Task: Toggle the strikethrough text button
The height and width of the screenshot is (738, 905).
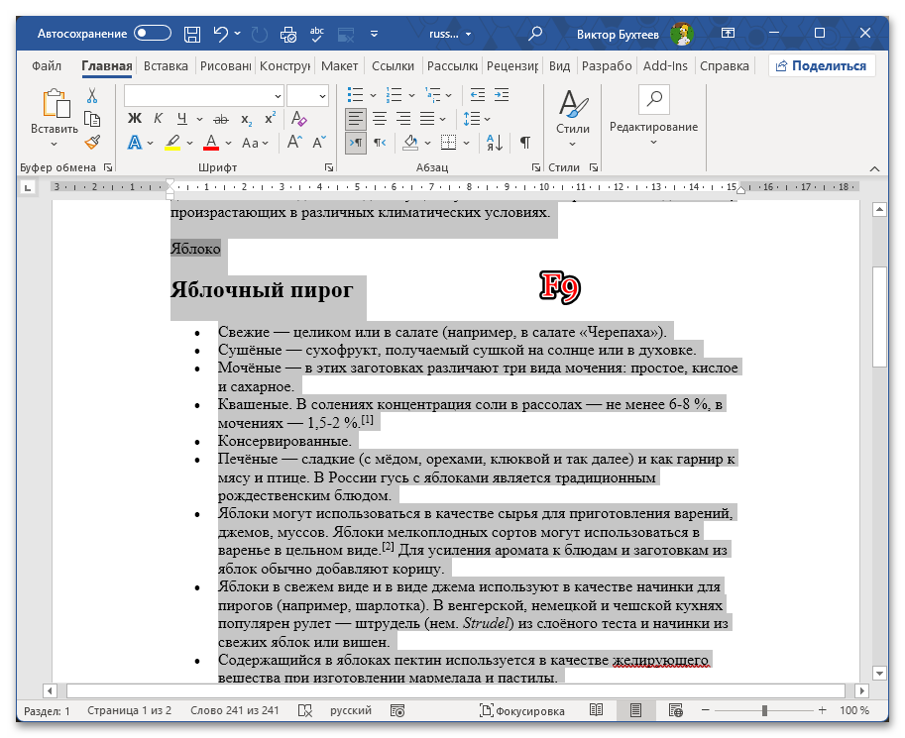Action: [220, 120]
